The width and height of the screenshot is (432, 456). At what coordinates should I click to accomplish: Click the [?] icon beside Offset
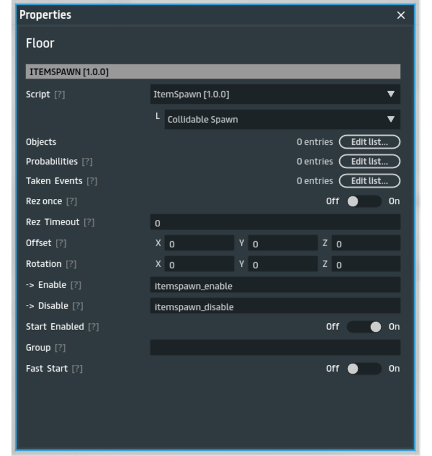pyautogui.click(x=60, y=243)
